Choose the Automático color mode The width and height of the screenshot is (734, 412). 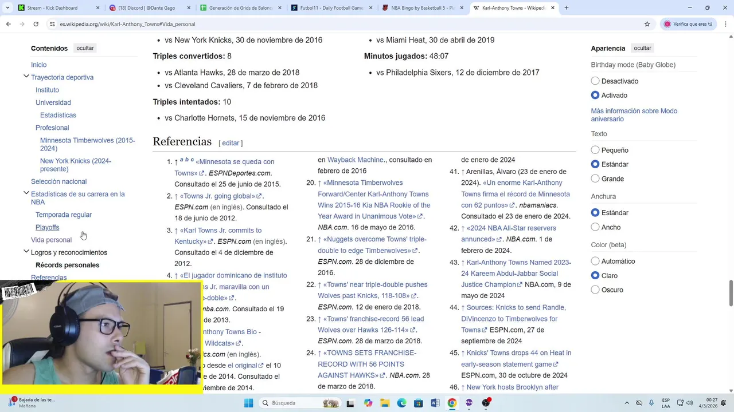595,261
